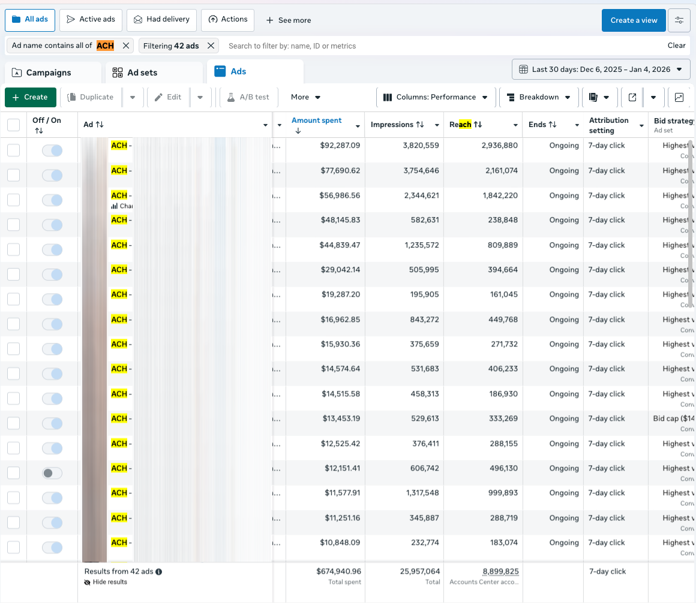Toggle the $29,042.14 ad switch
The image size is (696, 603).
52,275
